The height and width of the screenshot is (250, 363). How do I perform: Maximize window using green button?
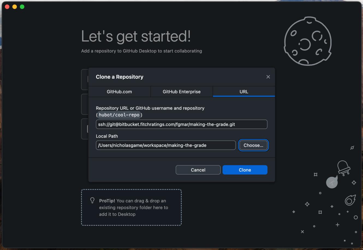tap(22, 7)
